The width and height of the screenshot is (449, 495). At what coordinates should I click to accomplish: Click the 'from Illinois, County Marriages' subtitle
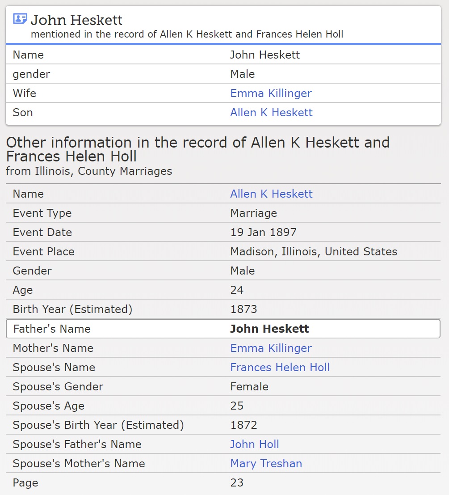pyautogui.click(x=89, y=171)
